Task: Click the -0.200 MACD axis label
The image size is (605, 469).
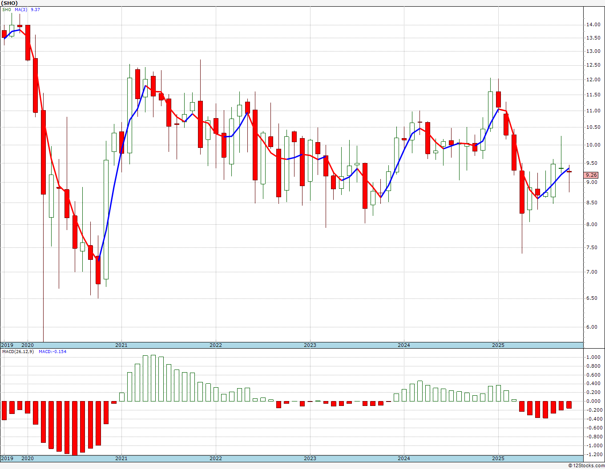Action: [x=593, y=410]
